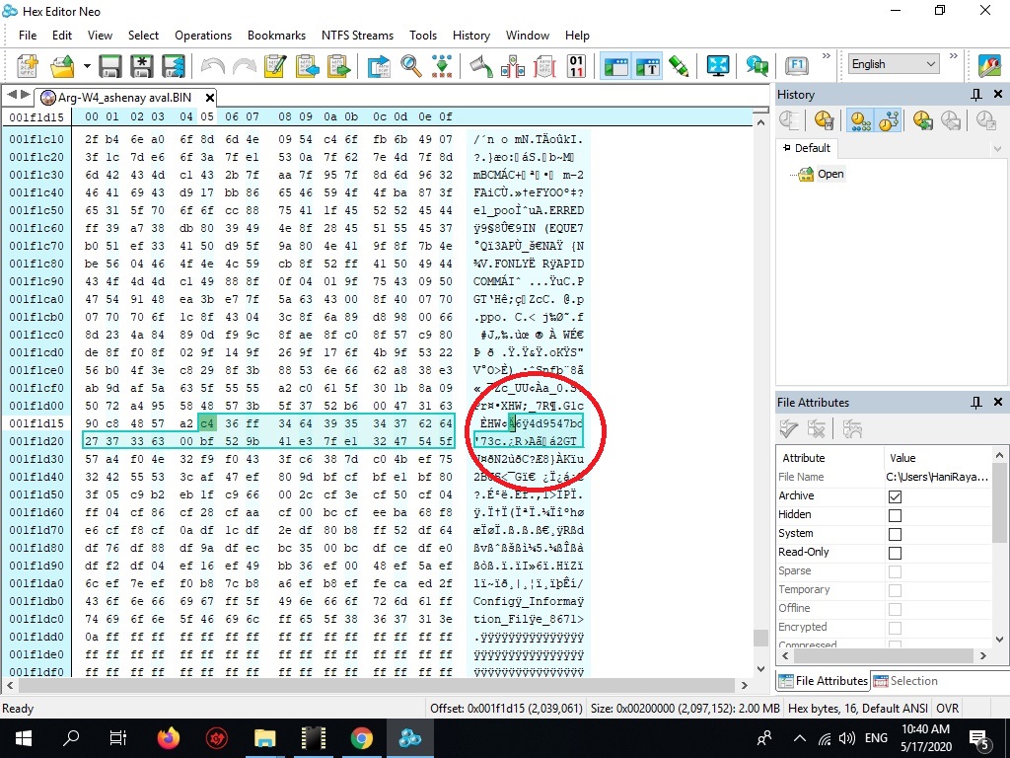Click the History clear trash-clock icon

[824, 120]
